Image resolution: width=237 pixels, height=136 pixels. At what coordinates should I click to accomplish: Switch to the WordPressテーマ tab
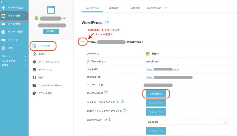(157, 8)
